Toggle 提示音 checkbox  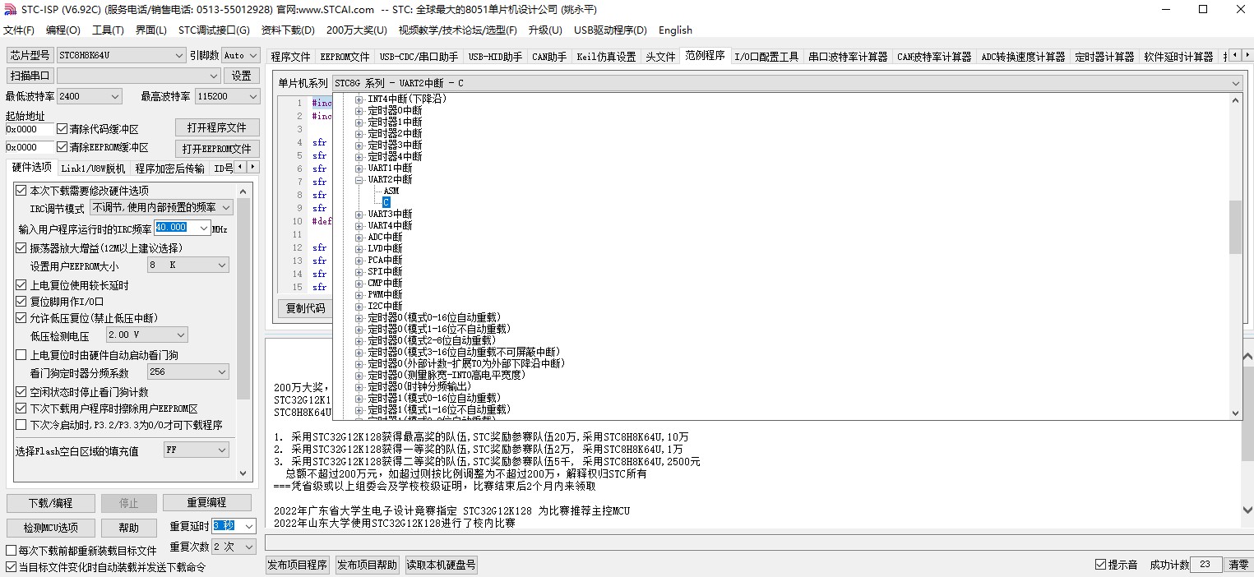[1101, 565]
